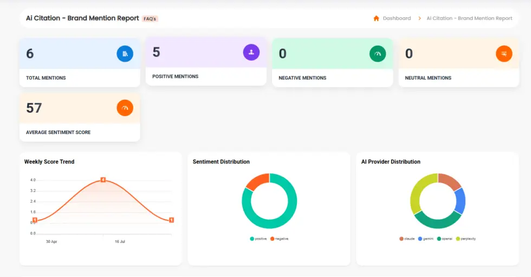Toggle the positive legend item in Sentiment Distribution

click(258, 239)
